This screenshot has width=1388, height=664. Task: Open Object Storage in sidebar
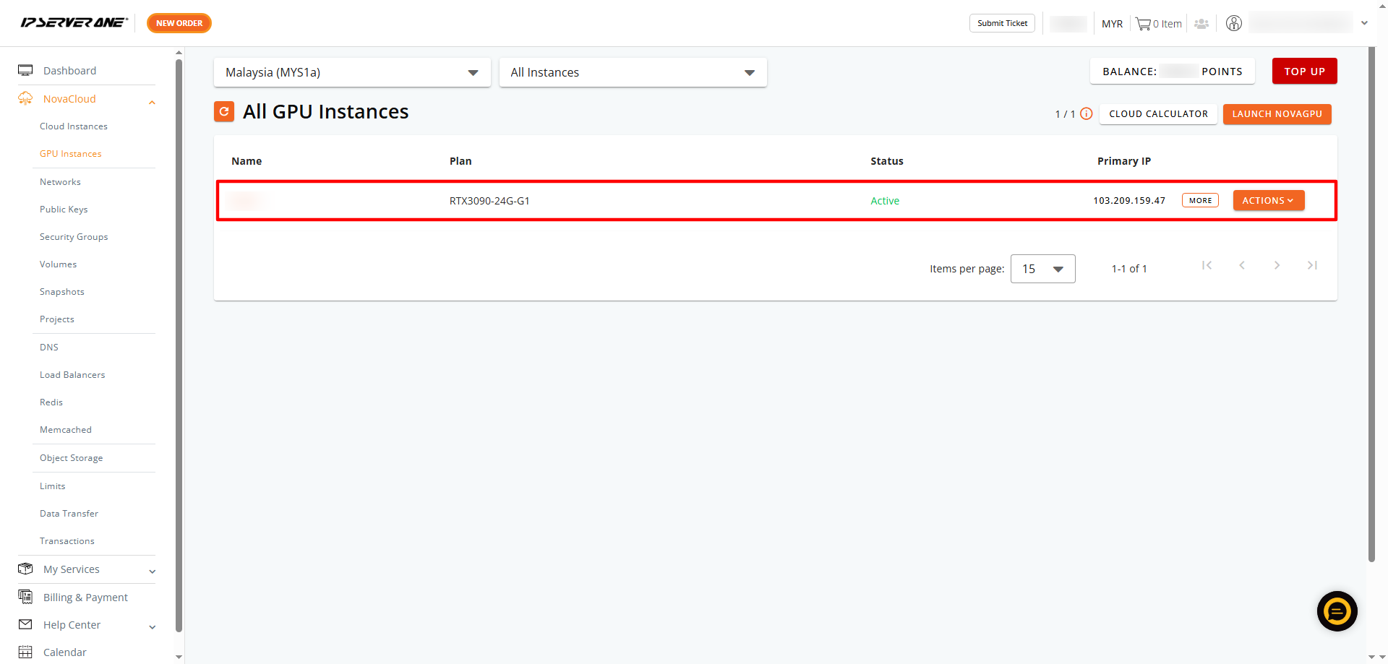click(72, 457)
